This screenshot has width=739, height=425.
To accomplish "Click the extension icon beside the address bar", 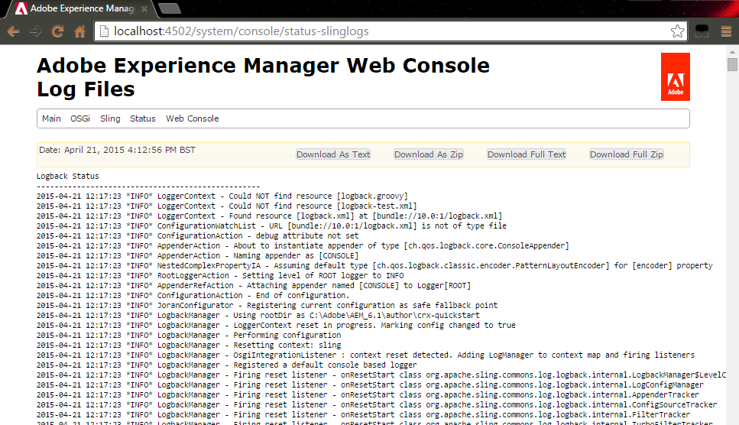I will click(702, 31).
